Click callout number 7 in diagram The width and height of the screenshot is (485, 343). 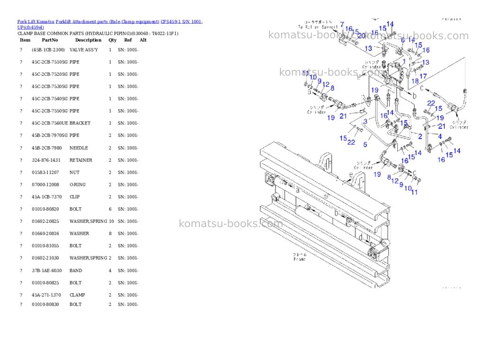[342, 25]
